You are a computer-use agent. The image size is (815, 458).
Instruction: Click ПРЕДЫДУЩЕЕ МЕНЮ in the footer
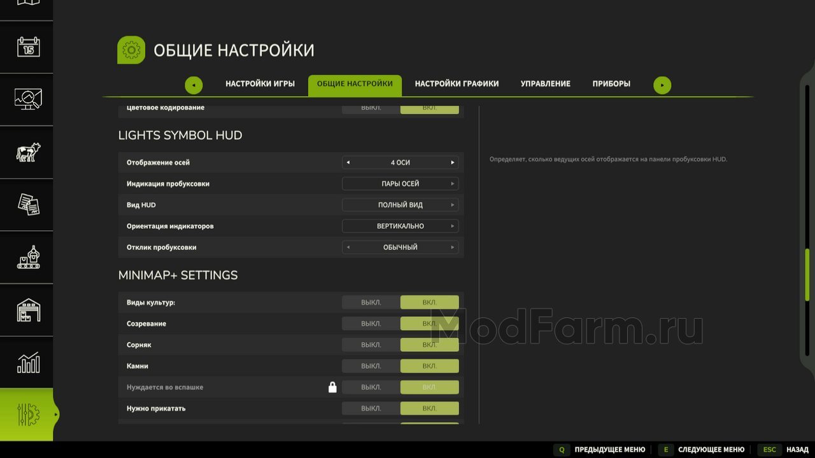pyautogui.click(x=609, y=450)
